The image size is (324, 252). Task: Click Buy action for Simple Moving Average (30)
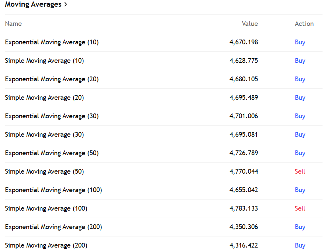300,135
